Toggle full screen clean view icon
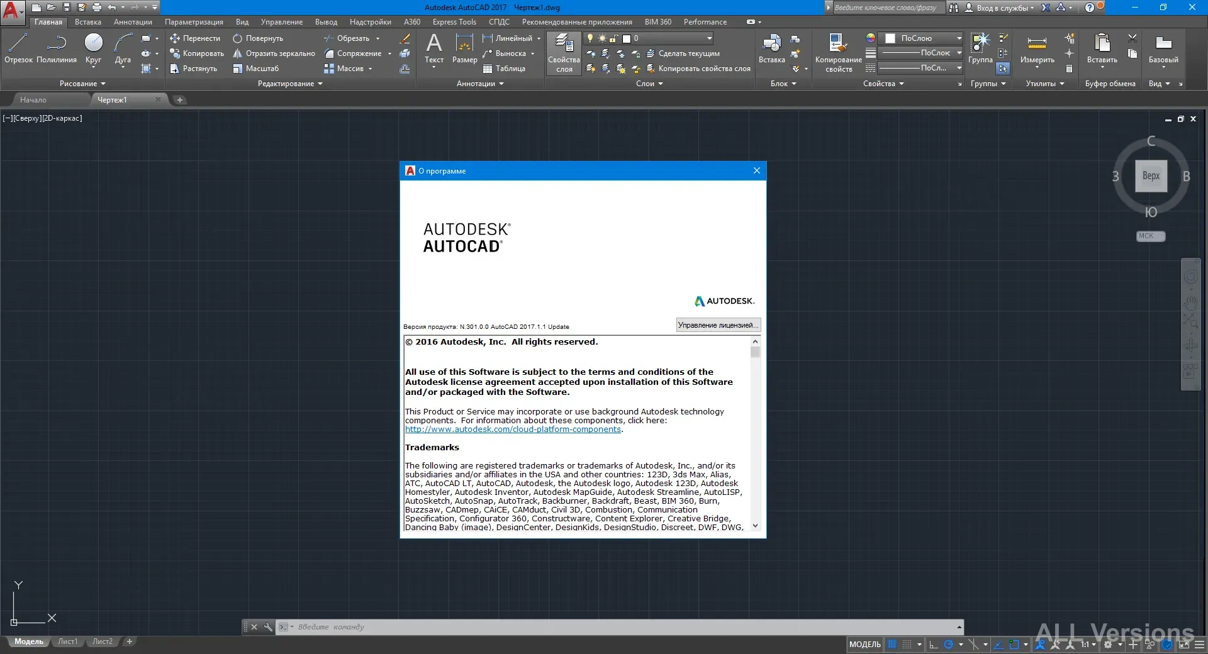Screen dimensions: 1208x654 coord(1183,645)
